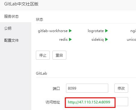This screenshot has width=136, height=110.
Task: Restart GitLab with the 重启 button
Action: [x=59, y=55]
